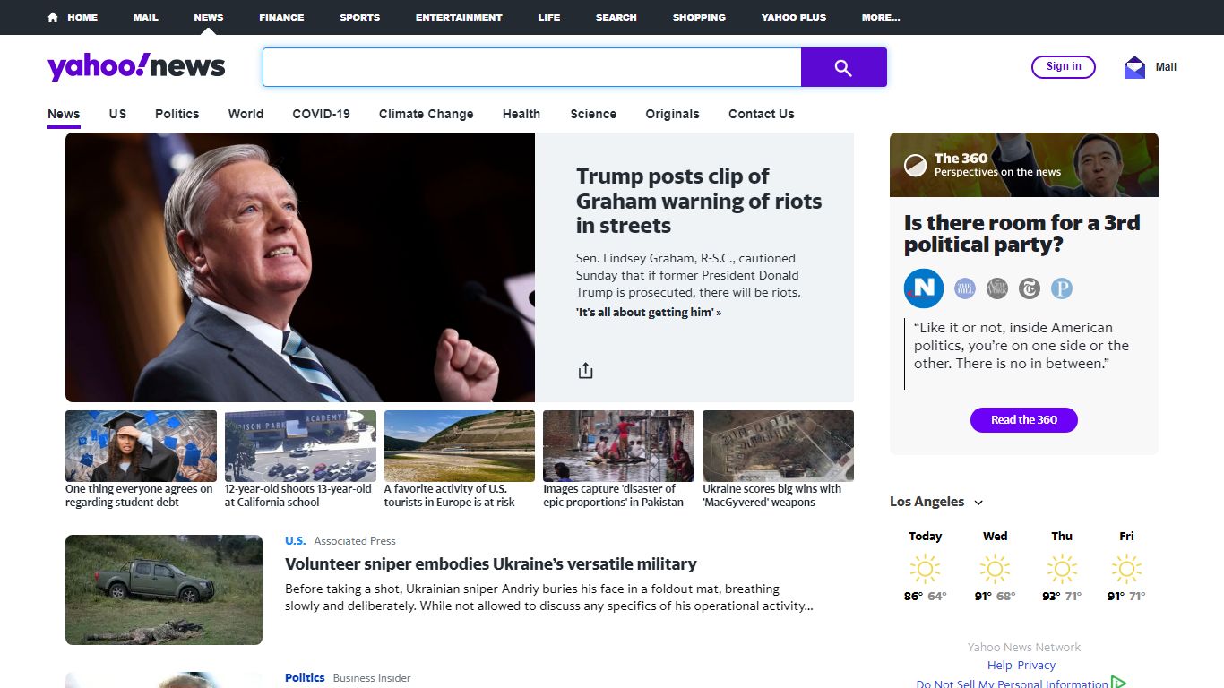The height and width of the screenshot is (688, 1224).
Task: Switch to the Originals tab
Action: pos(672,114)
